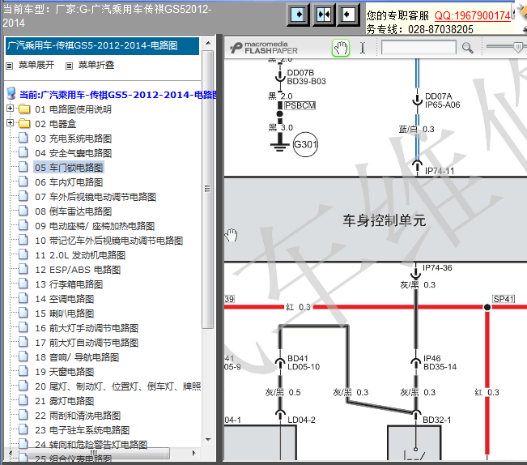Click the 菜单展开 icon
The image size is (527, 465).
point(10,66)
